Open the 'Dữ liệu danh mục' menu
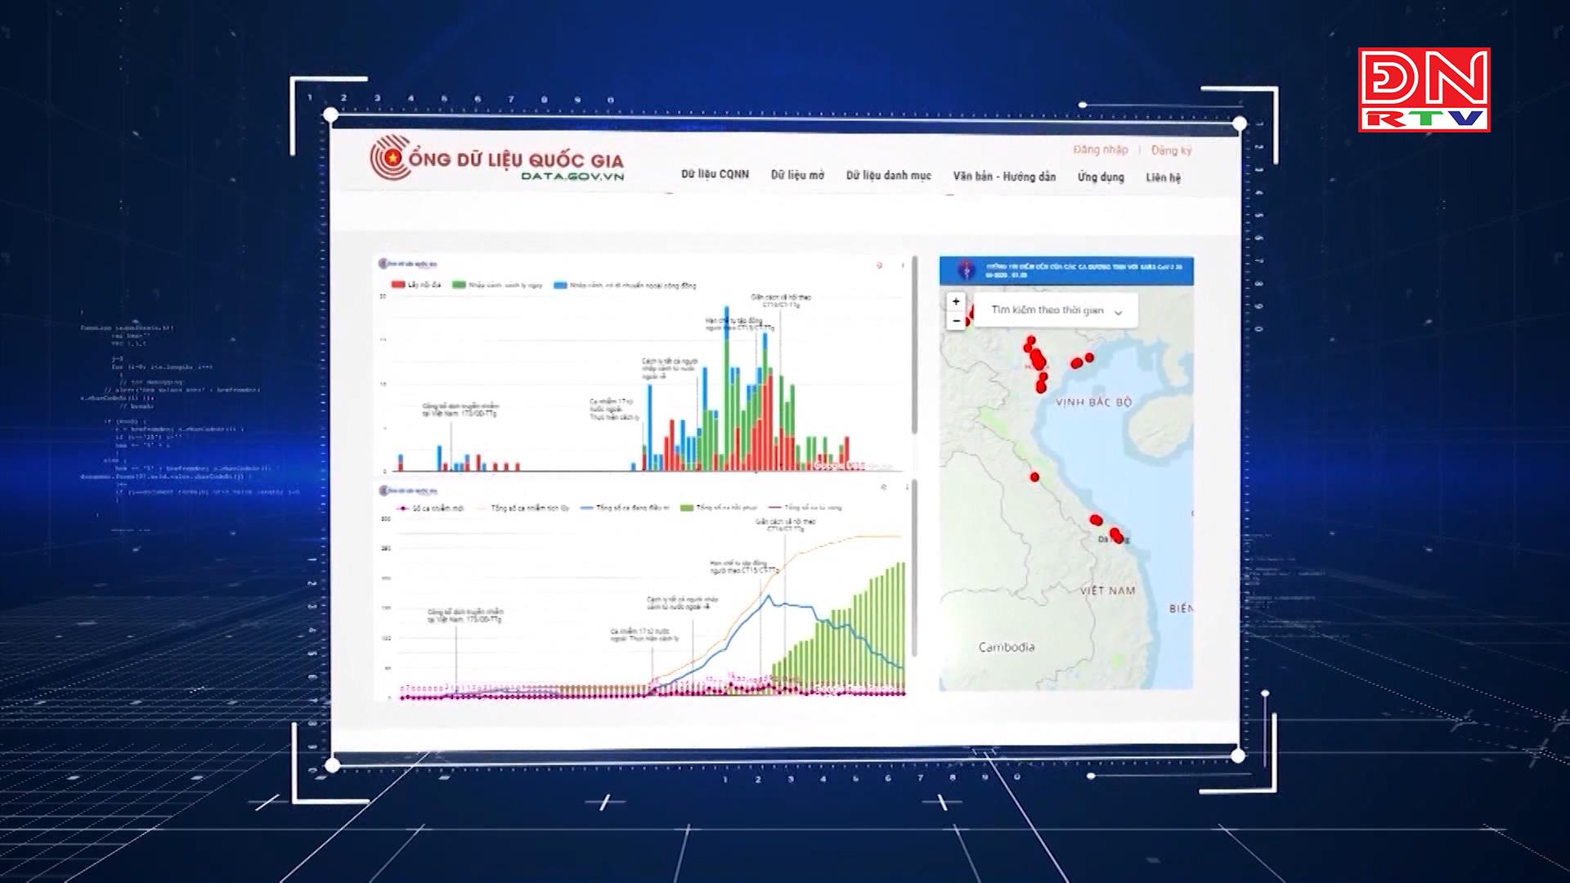1570x883 pixels. tap(888, 176)
